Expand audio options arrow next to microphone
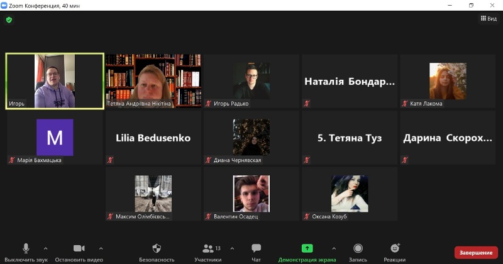Image resolution: width=503 pixels, height=264 pixels. pyautogui.click(x=45, y=248)
